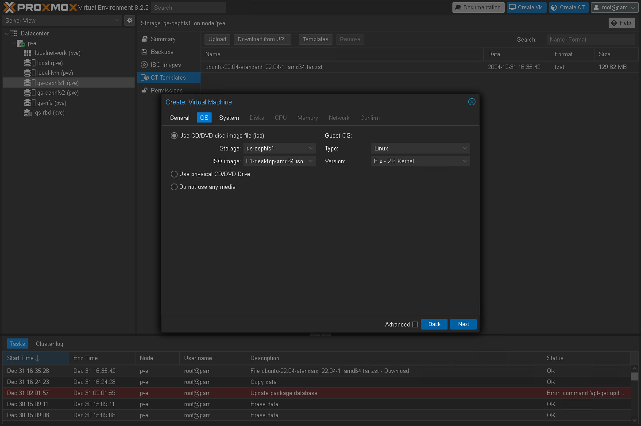Click the Datacenter server icon in tree

(13, 34)
